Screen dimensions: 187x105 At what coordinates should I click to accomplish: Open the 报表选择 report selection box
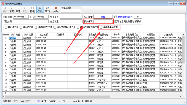(x=70, y=11)
